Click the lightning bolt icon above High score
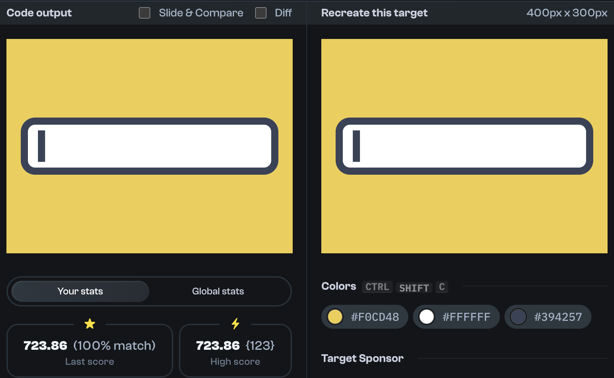Viewport: 614px width, 378px height. [x=235, y=324]
